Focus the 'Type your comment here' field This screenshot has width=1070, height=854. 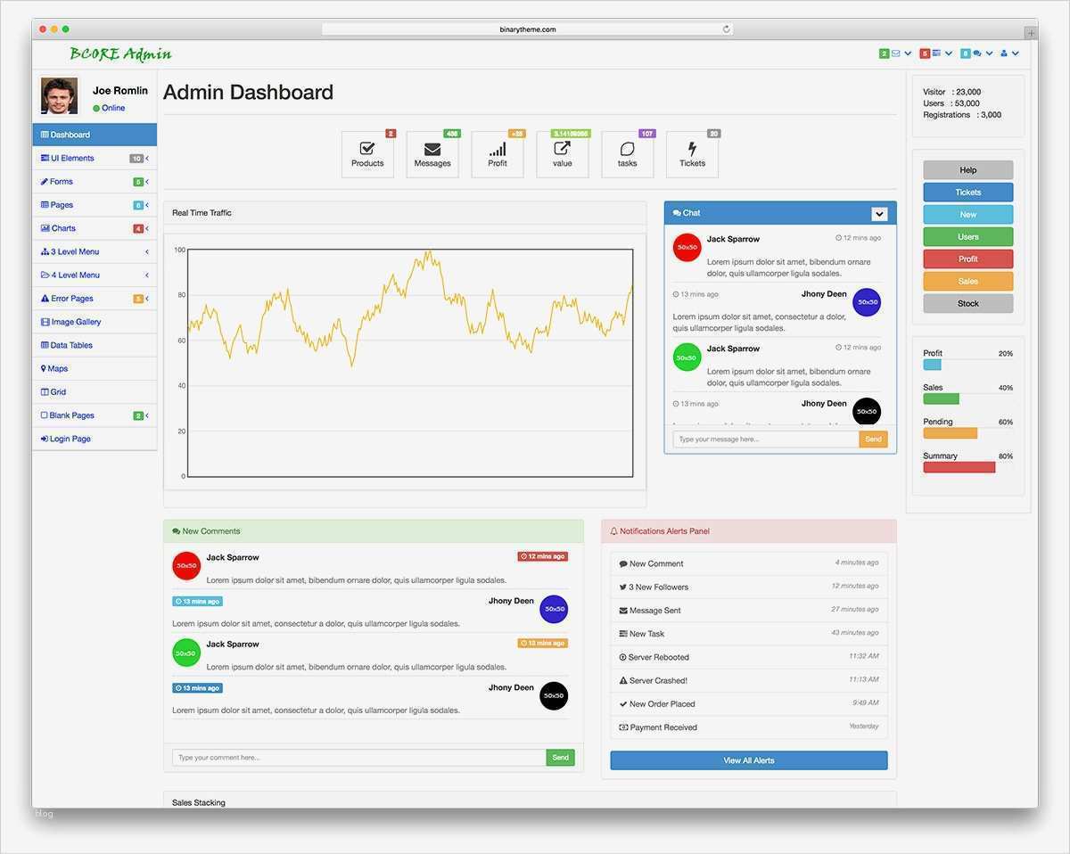(x=359, y=758)
